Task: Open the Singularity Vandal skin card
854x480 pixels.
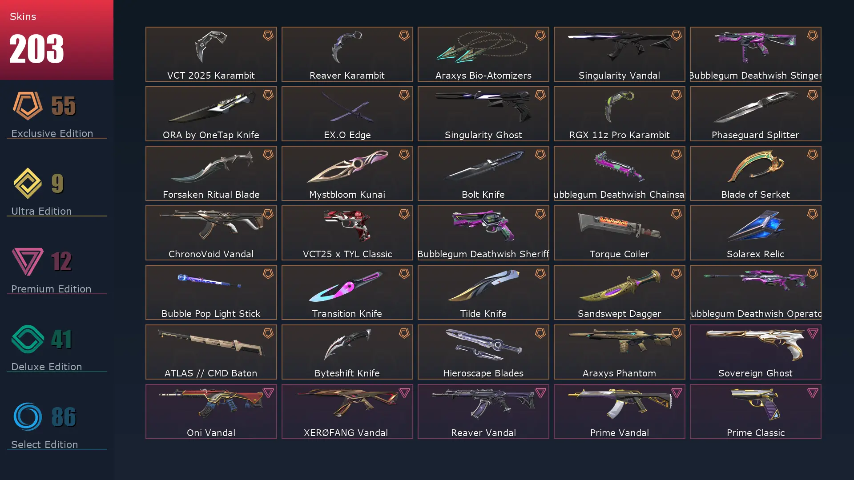Action: pos(620,54)
